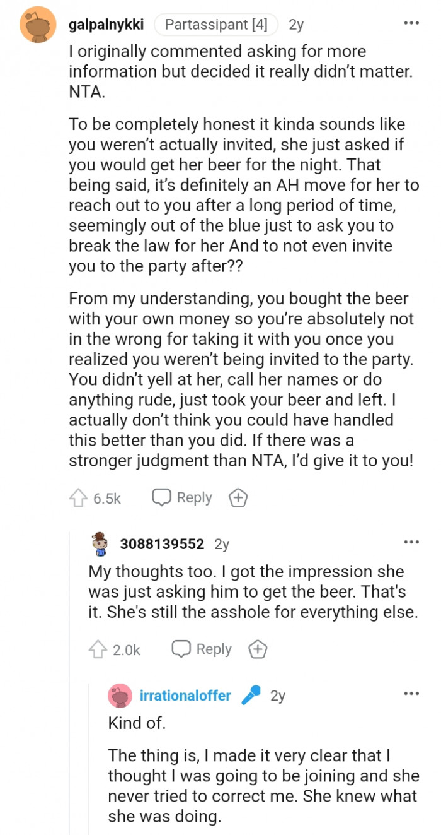Image resolution: width=441 pixels, height=835 pixels.
Task: Open galpalnykki's avatar
Action: click(x=39, y=24)
